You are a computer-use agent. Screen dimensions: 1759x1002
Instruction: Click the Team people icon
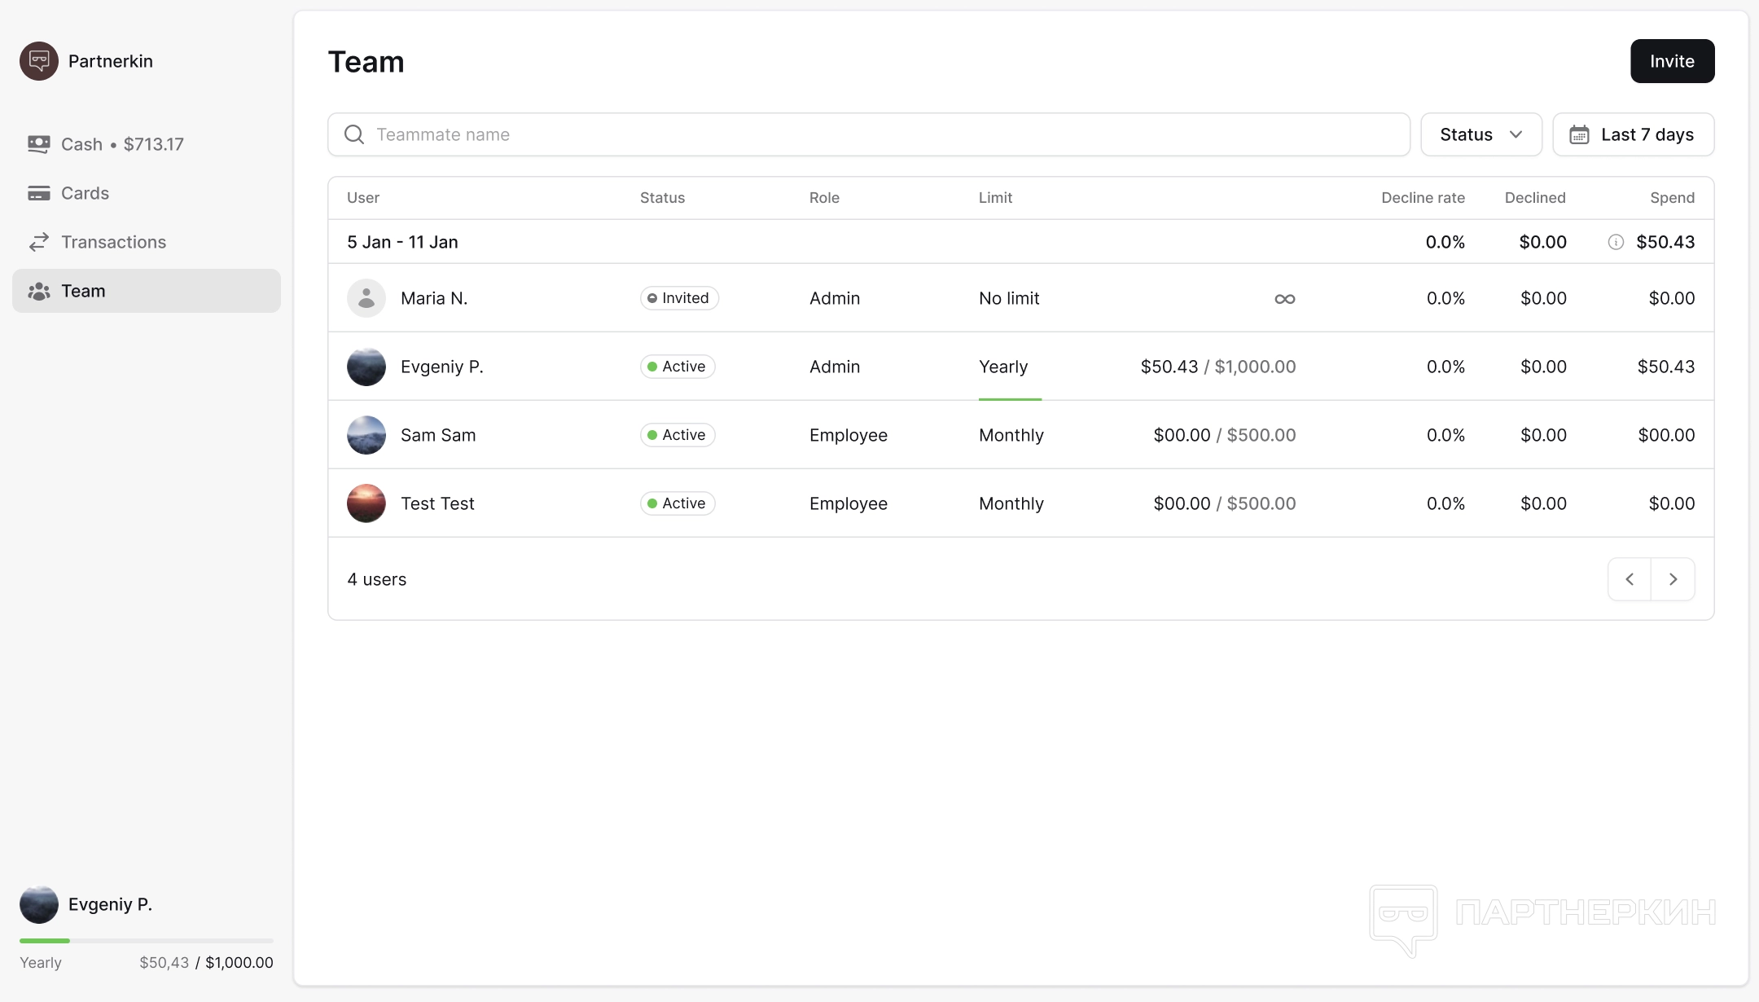click(38, 291)
